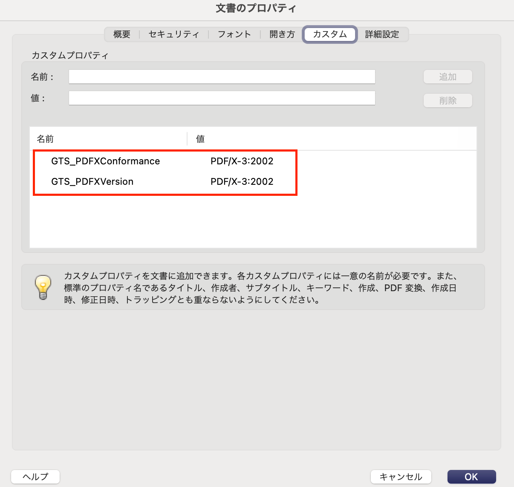Open the 詳細設定 tab
Viewport: 514px width, 487px height.
tap(382, 34)
